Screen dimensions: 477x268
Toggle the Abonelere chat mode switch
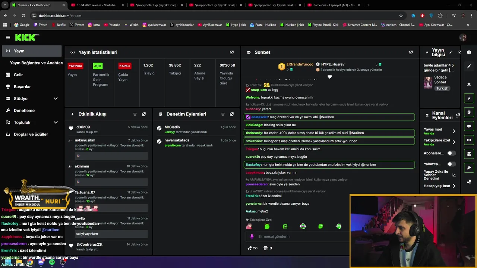pos(451,153)
